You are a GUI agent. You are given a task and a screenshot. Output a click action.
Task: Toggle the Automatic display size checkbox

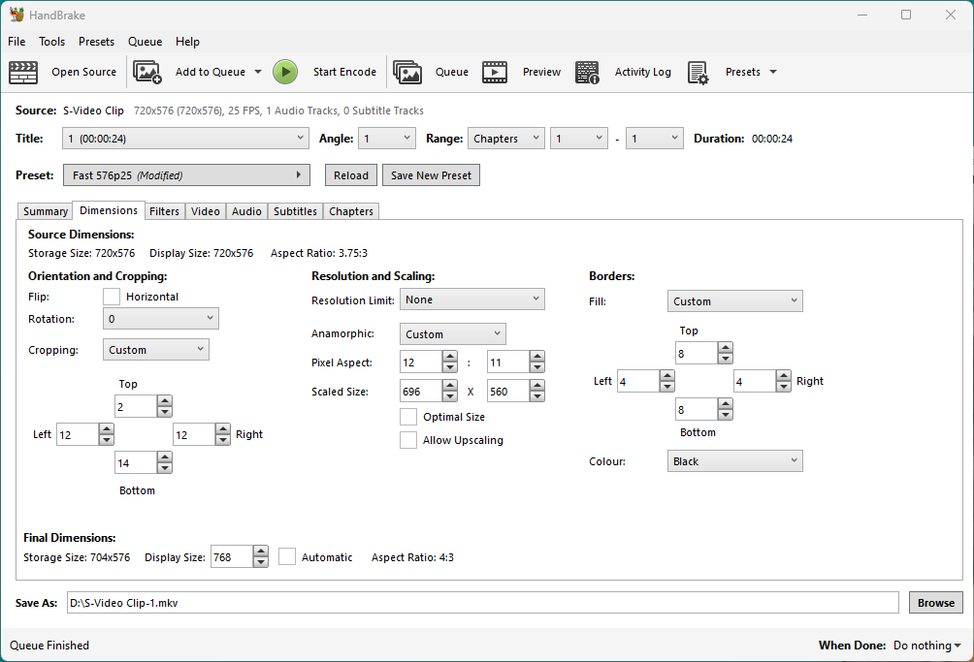pyautogui.click(x=287, y=556)
